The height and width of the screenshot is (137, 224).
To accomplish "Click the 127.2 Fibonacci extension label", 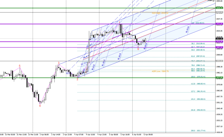I will click(198, 91).
